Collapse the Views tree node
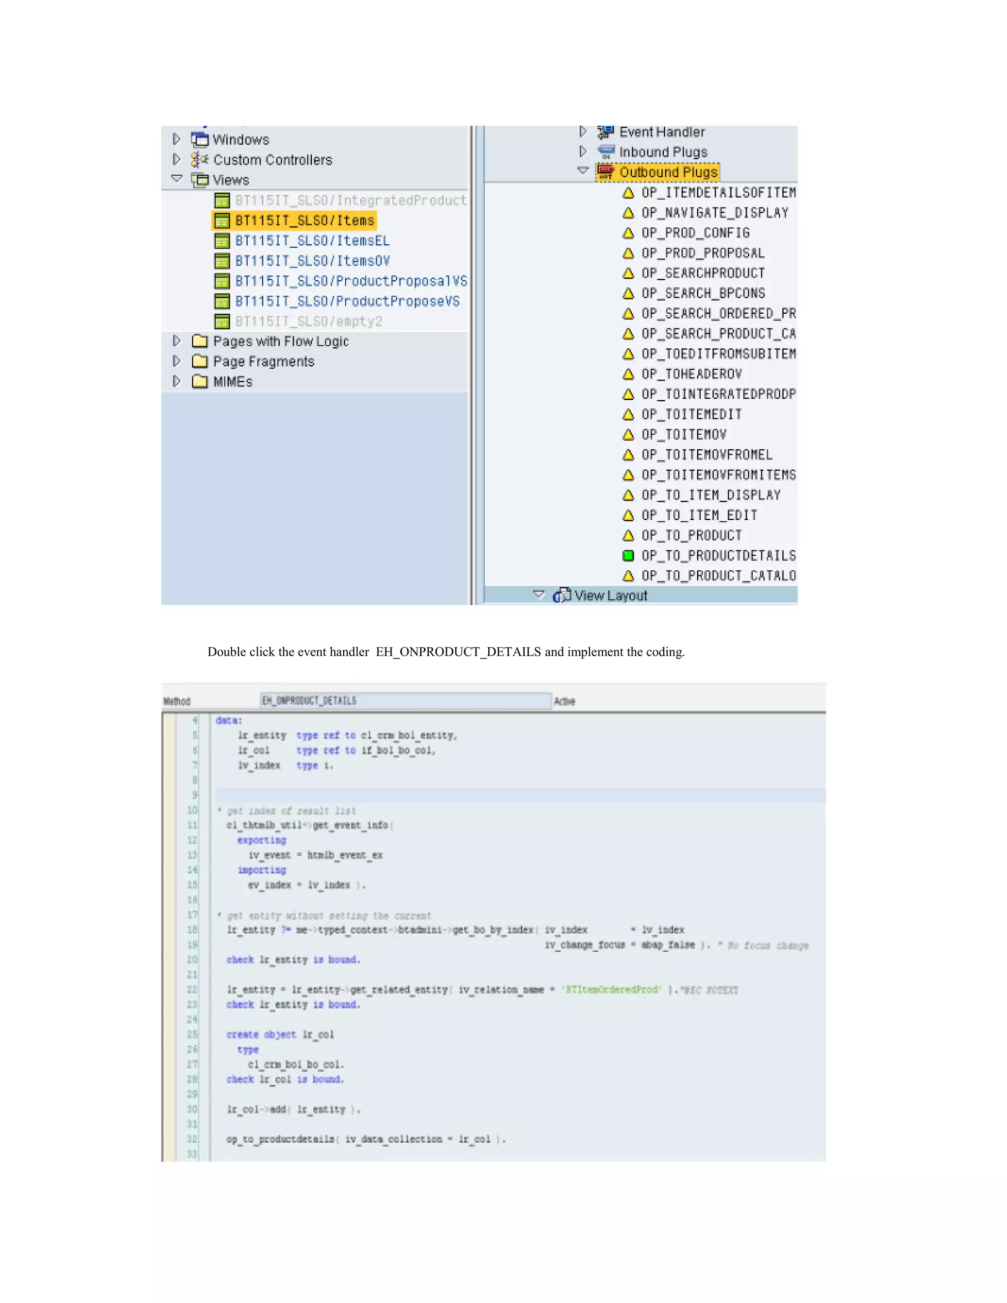Screen dimensions: 1007x1303 click(177, 178)
